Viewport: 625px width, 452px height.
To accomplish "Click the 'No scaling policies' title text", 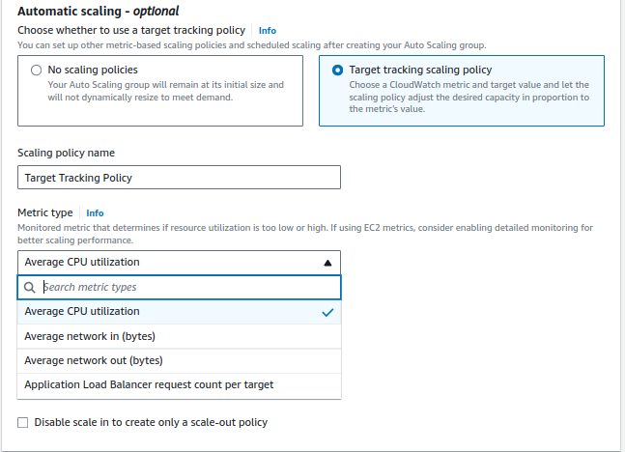I will (x=93, y=71).
